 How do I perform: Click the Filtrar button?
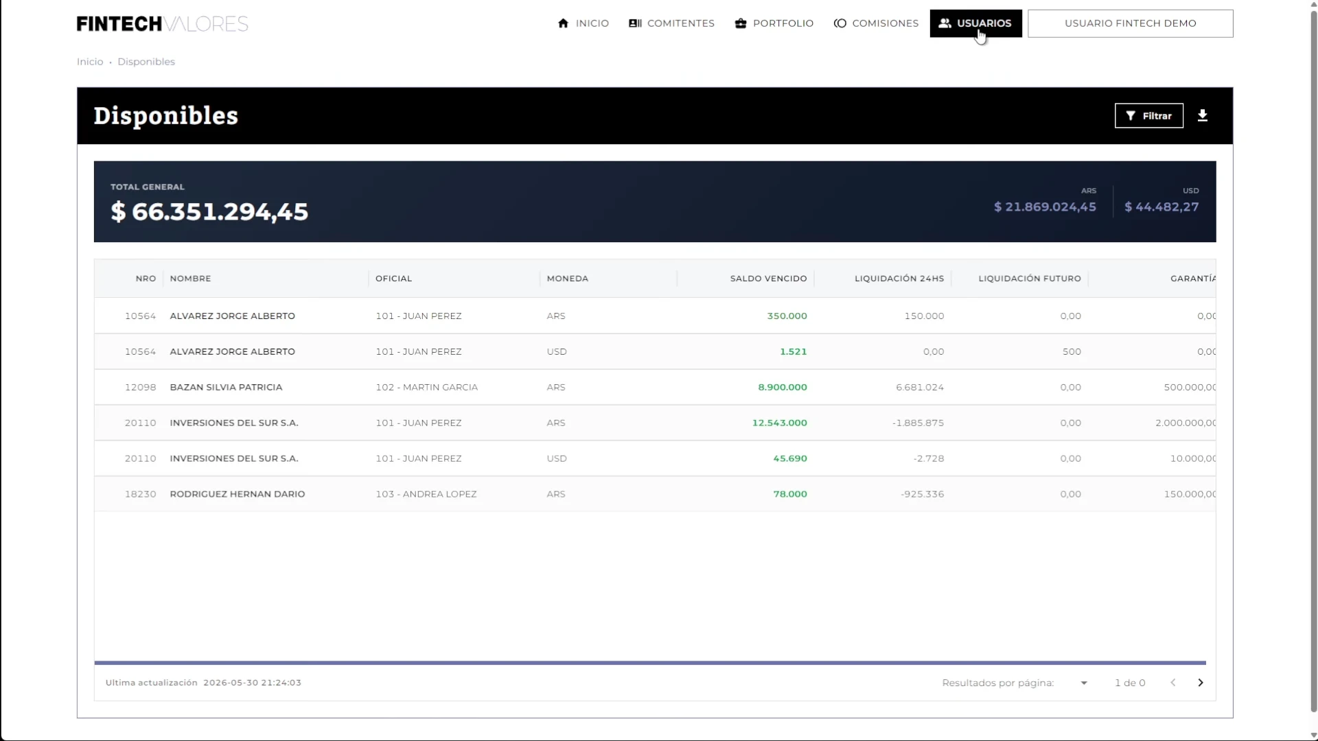[x=1148, y=116]
